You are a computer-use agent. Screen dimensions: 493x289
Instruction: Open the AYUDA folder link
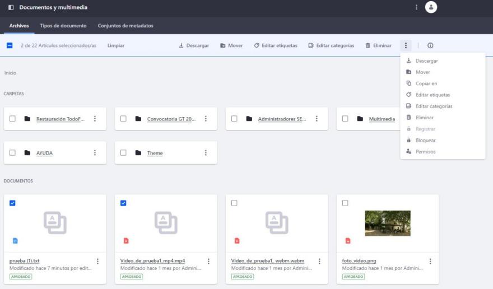coord(44,153)
